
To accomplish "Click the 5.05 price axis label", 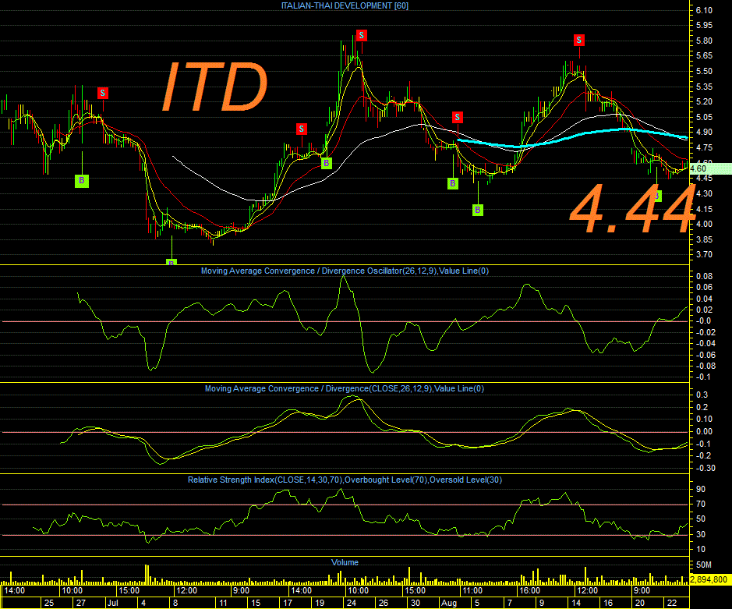I will [x=704, y=117].
